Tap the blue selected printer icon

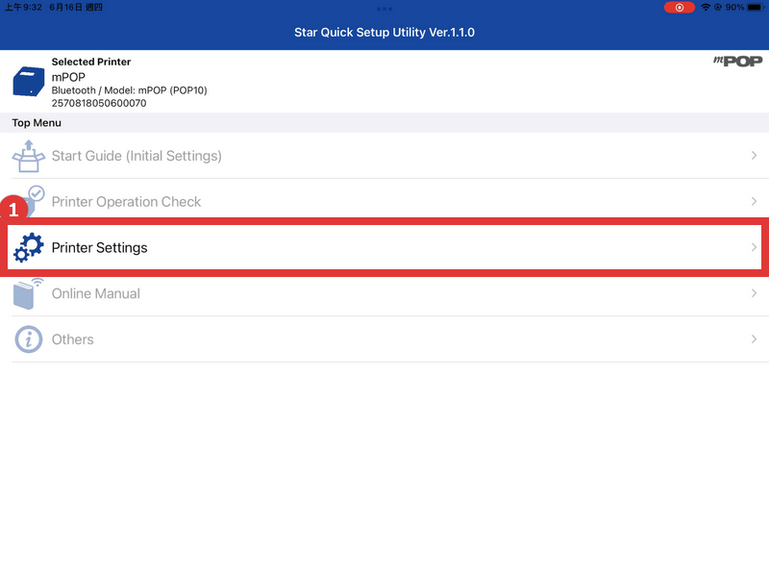pos(29,82)
